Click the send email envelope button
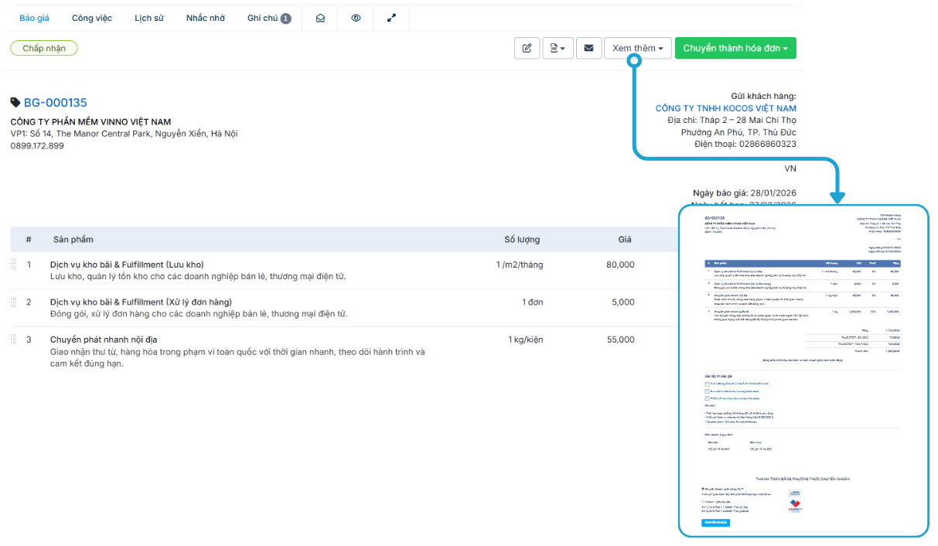The height and width of the screenshot is (546, 938). (x=588, y=48)
